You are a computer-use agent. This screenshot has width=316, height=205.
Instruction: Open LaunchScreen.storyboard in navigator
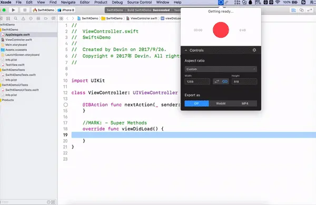click(22, 55)
